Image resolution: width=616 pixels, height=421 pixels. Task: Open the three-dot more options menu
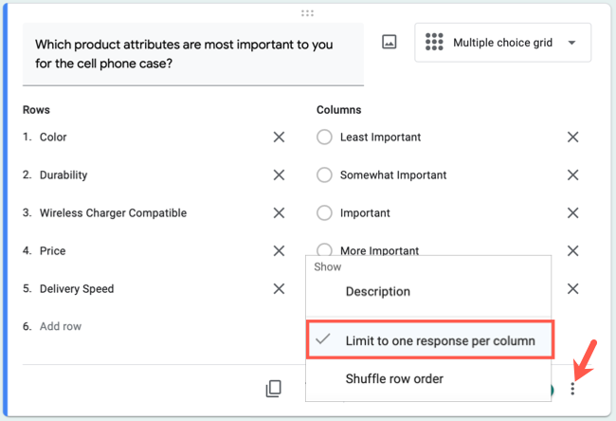coord(572,389)
